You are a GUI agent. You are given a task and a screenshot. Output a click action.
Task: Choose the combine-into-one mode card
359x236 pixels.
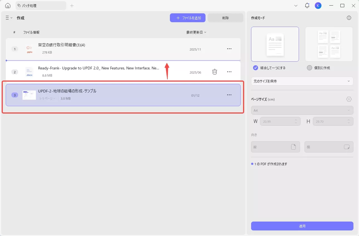(275, 44)
